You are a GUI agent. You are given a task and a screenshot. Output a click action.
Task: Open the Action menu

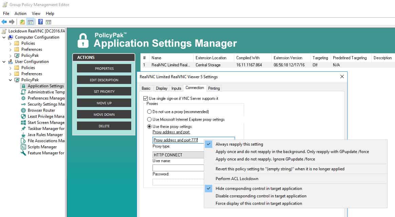[x=20, y=13]
